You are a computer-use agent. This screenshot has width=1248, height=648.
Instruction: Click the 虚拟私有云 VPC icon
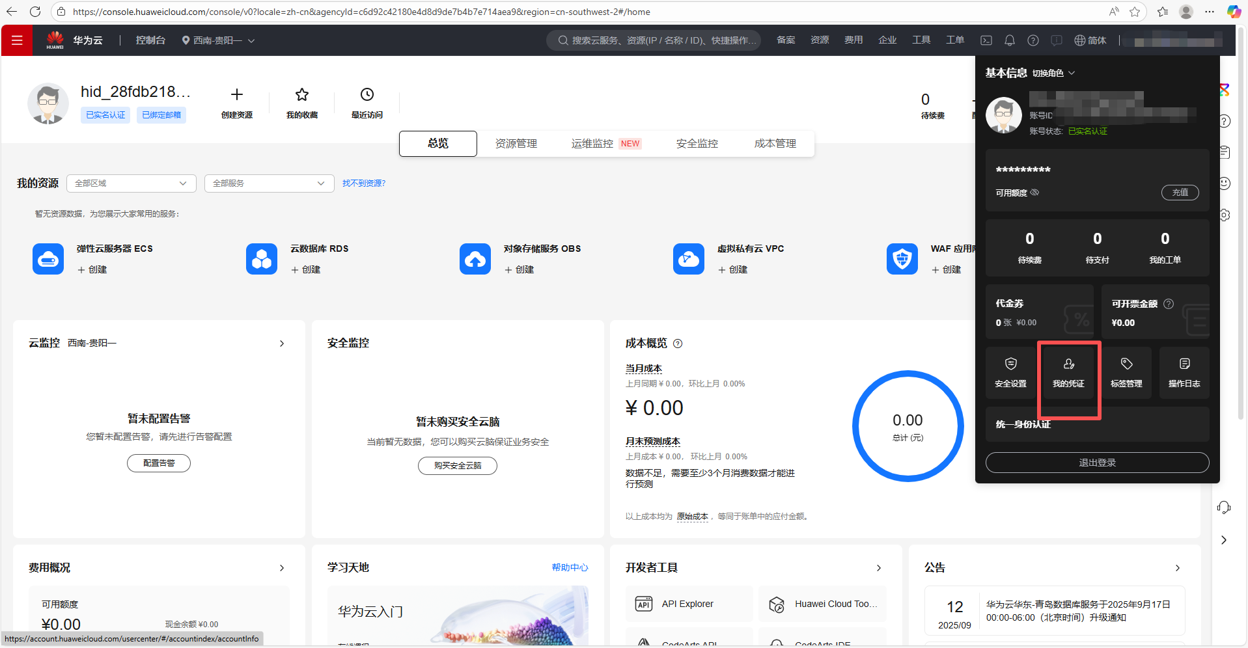(x=689, y=259)
